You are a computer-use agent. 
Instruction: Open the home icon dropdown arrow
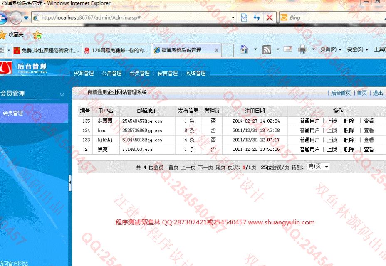coord(255,49)
